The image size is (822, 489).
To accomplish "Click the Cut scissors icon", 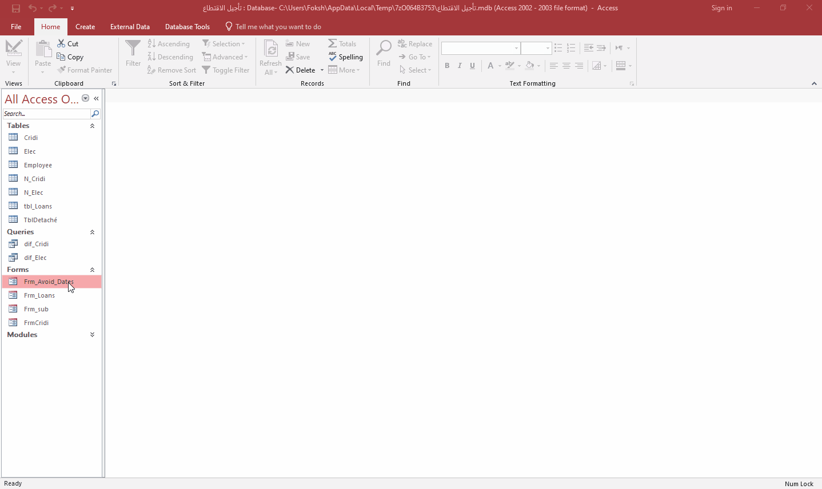I will pyautogui.click(x=61, y=43).
